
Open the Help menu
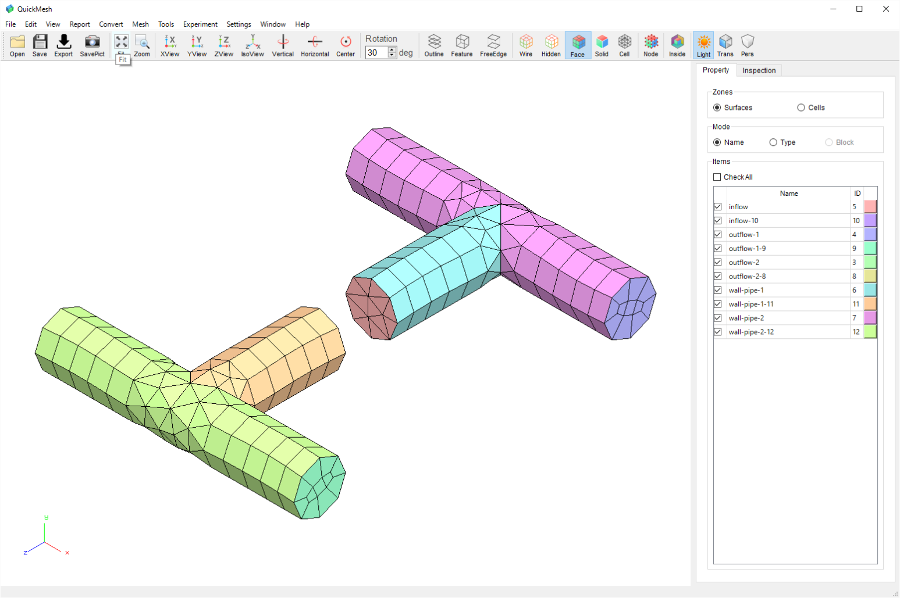pos(302,24)
